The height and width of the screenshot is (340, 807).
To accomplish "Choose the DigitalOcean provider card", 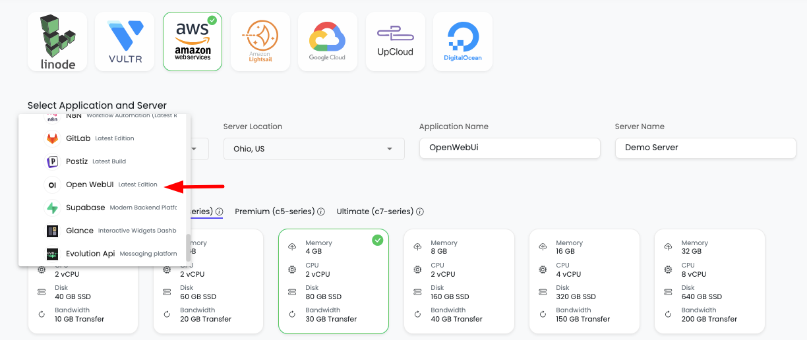I will [463, 41].
